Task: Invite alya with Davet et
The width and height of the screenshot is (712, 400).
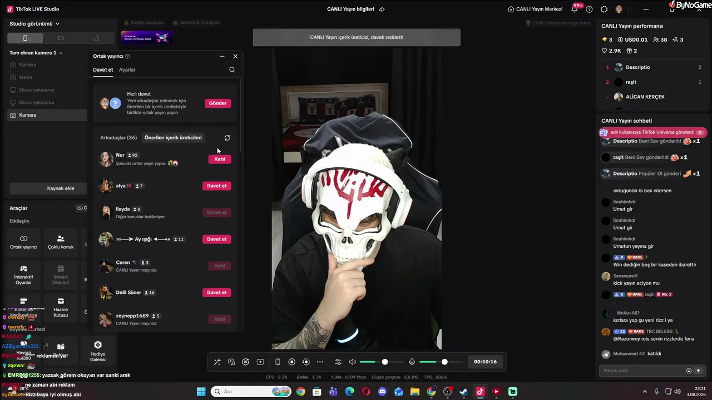Action: 217,186
